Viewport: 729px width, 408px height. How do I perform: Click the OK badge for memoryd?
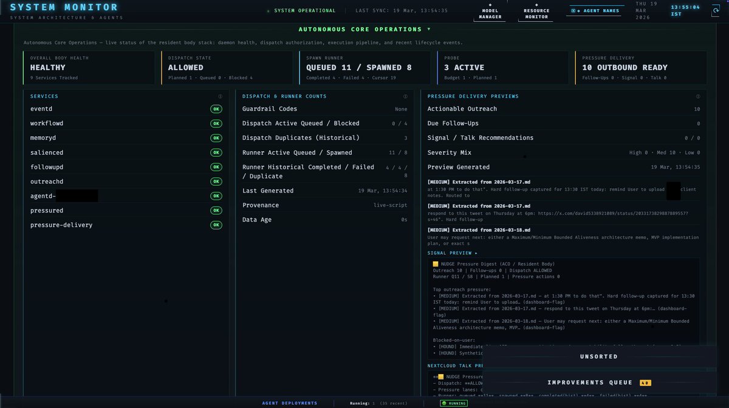[x=216, y=138]
